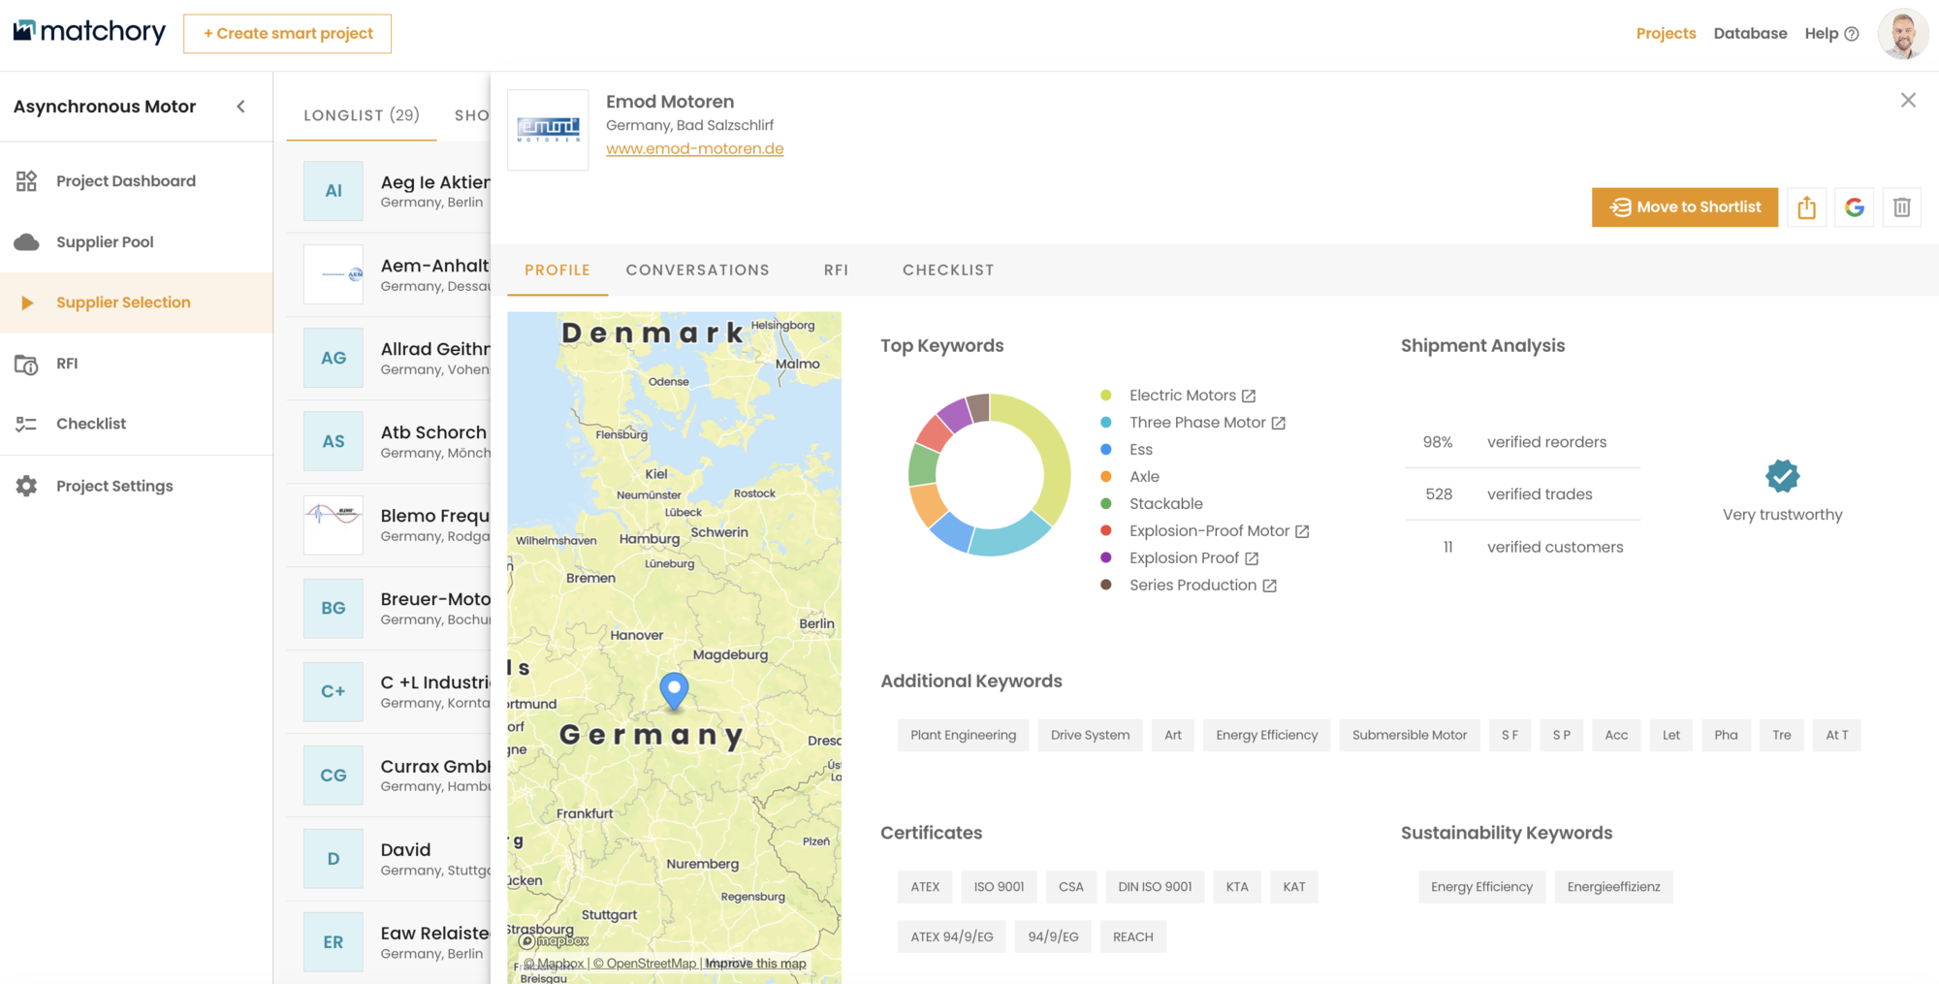Click the 528 verified trades value
1939x984 pixels.
[x=1439, y=494]
